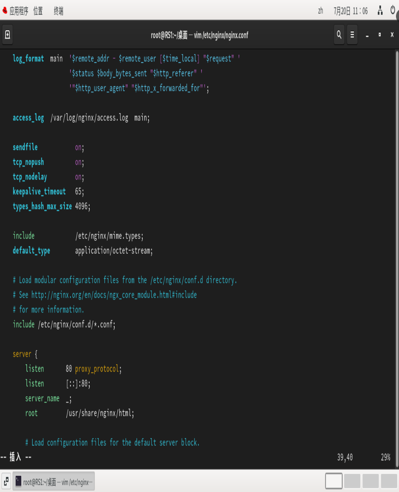
Task: Switch to the first workspace box
Action: 334,481
